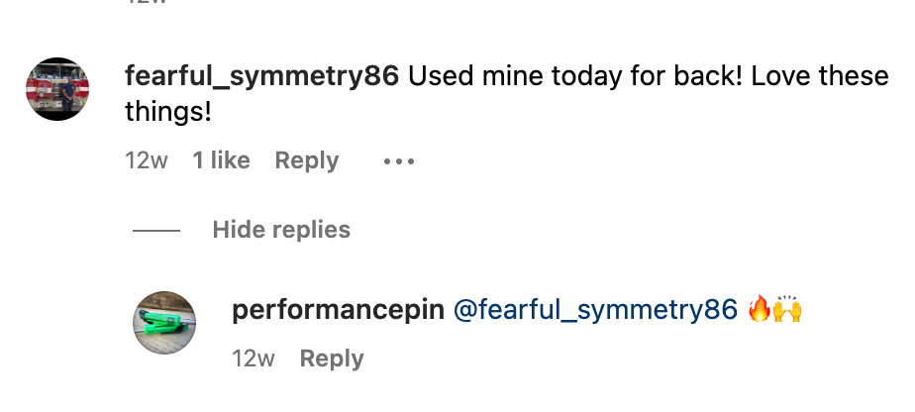Click the fire emoji in performancepin's reply

760,310
